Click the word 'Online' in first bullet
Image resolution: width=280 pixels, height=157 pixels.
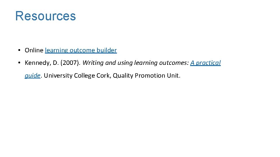click(x=34, y=50)
